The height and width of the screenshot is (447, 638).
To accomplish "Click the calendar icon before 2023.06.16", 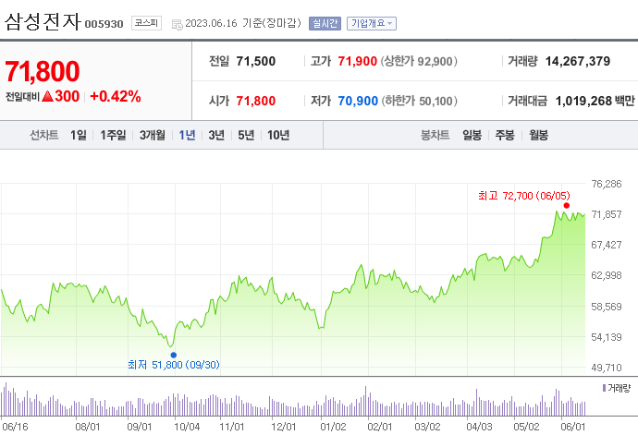I will [177, 24].
